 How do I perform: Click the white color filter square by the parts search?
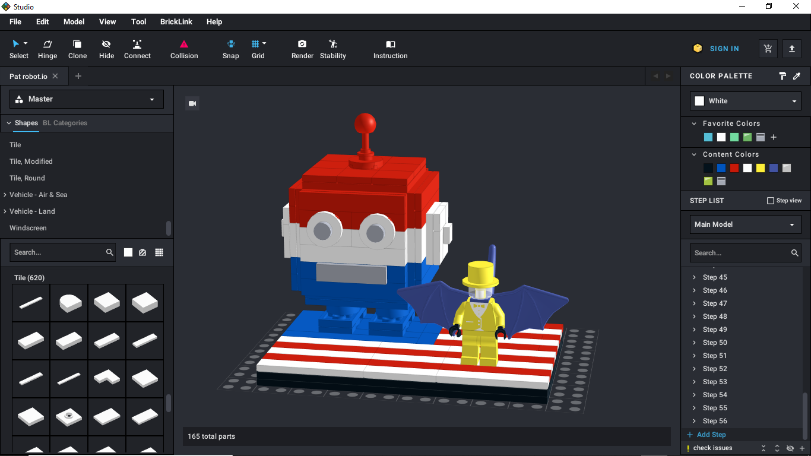[x=128, y=252]
